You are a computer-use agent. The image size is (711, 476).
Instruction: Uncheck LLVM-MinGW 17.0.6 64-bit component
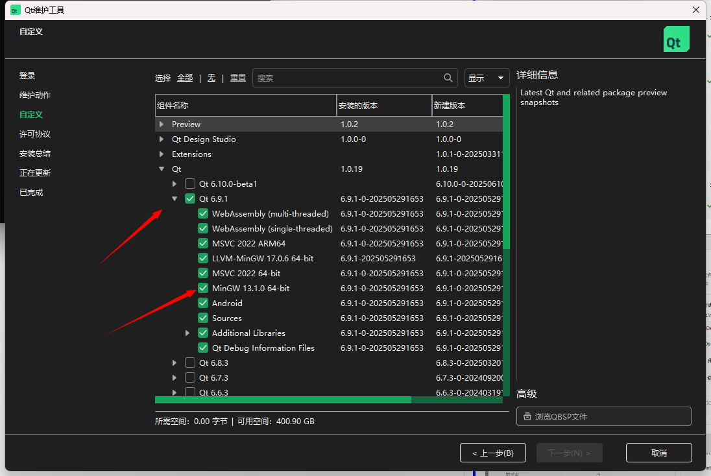[203, 258]
